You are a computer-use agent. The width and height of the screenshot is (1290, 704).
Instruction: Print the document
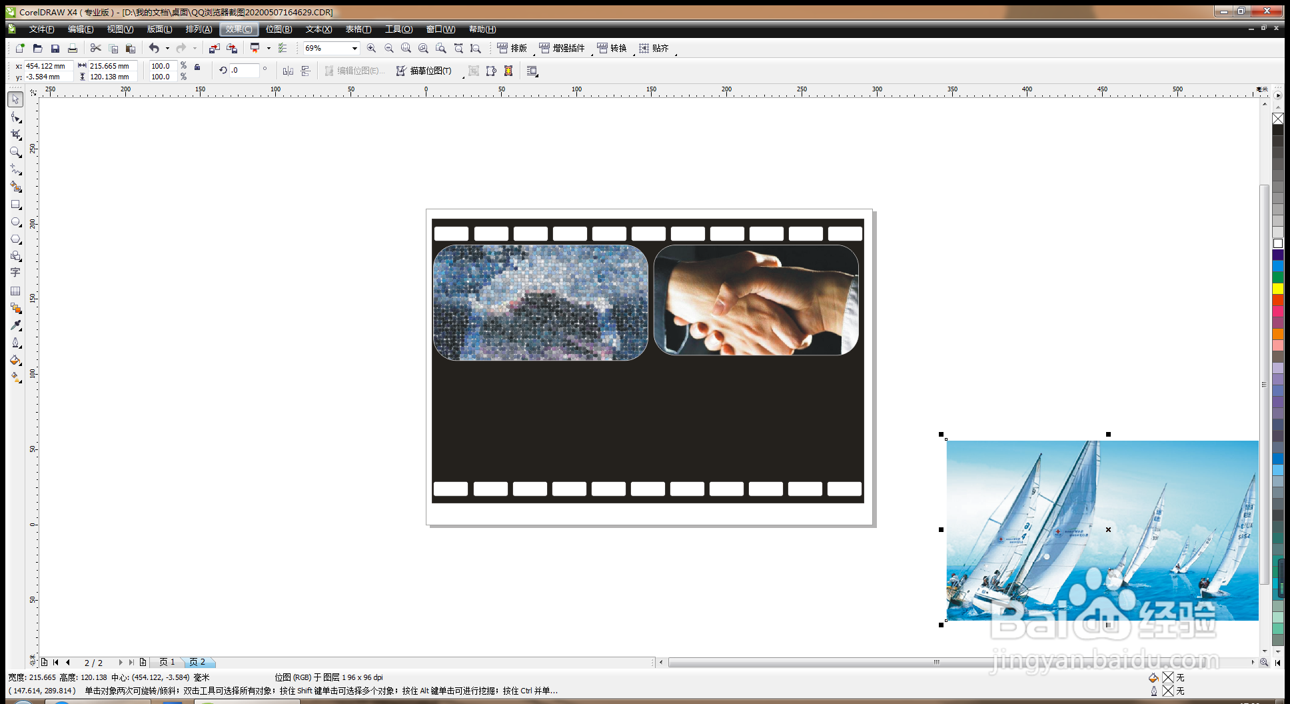[x=73, y=48]
